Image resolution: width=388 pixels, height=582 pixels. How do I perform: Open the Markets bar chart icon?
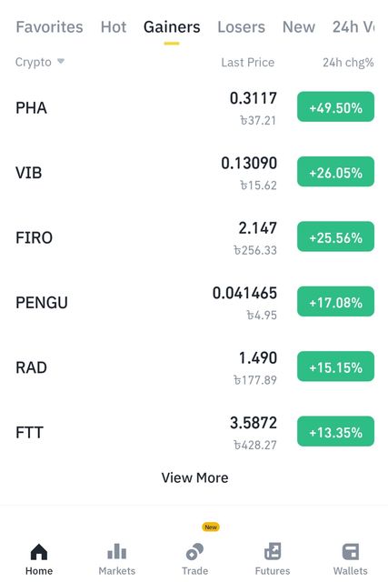point(117,552)
